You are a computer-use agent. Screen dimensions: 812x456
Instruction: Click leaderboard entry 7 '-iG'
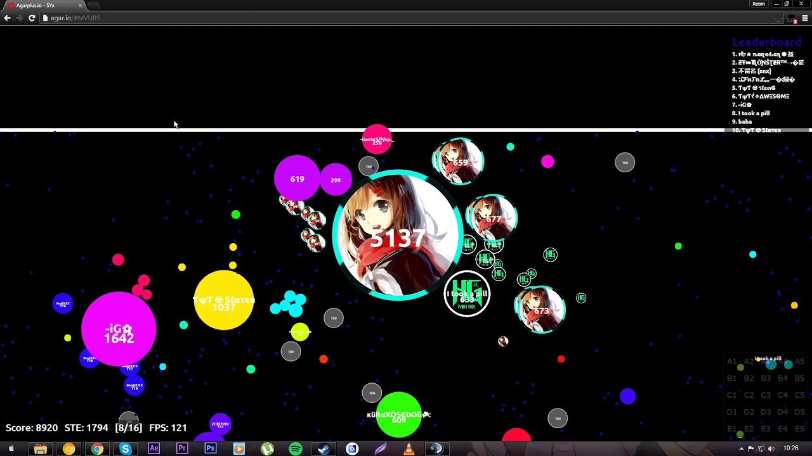tap(742, 104)
